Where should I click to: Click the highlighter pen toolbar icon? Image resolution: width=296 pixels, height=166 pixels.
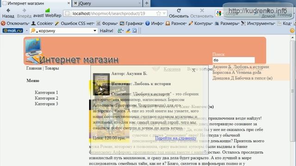128,31
